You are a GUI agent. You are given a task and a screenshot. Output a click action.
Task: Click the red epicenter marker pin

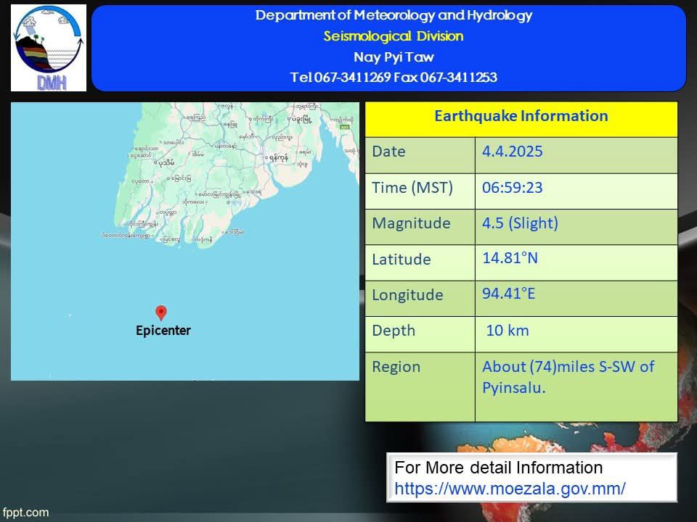(x=162, y=312)
